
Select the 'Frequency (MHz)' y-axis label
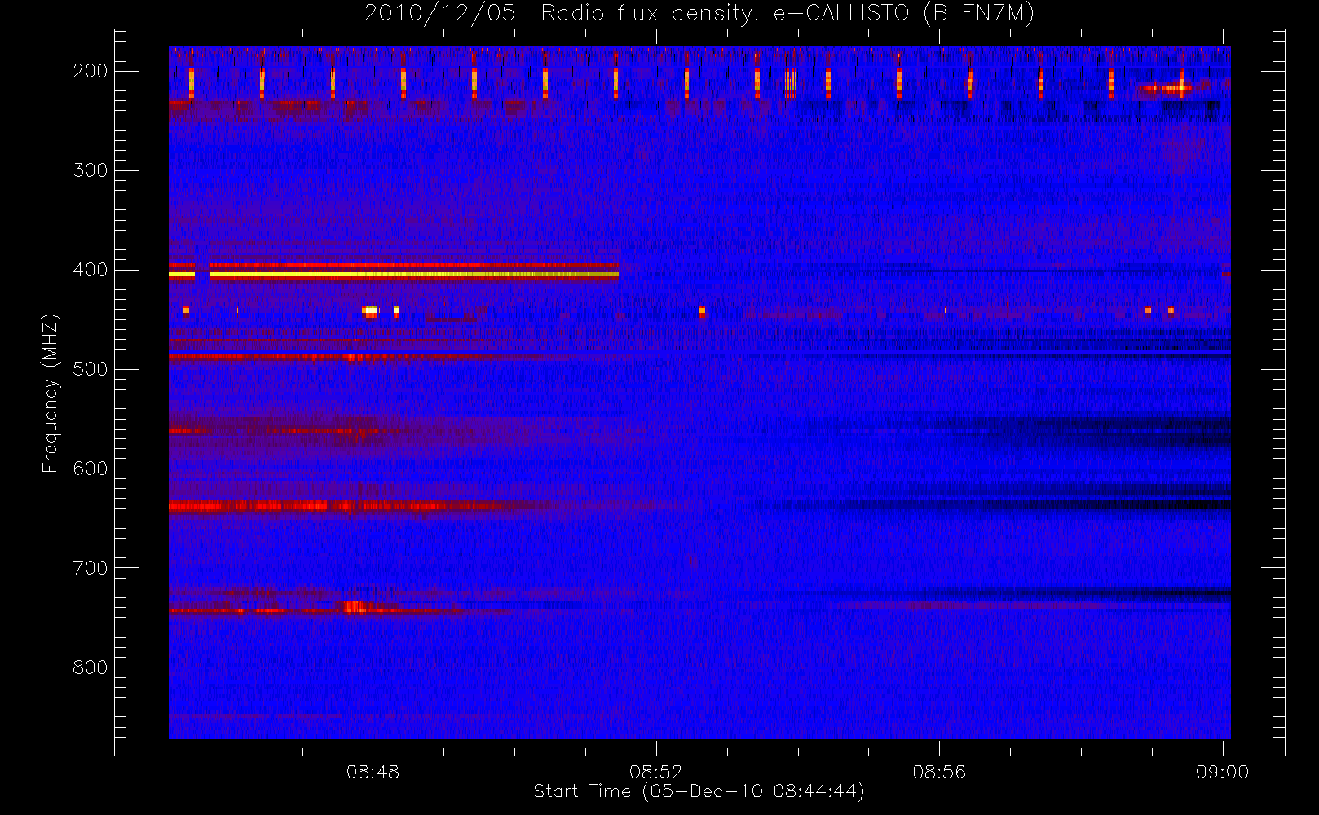pos(51,393)
